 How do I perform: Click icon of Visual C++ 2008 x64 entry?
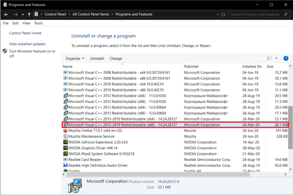tap(66, 72)
